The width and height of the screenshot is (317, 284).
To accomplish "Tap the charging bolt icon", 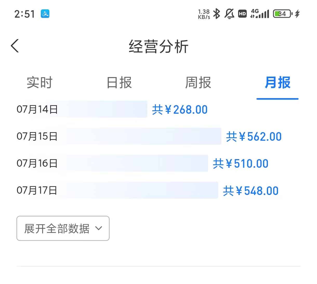I will click(298, 14).
